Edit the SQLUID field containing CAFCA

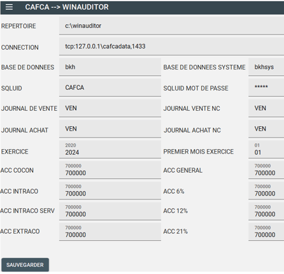[110, 88]
